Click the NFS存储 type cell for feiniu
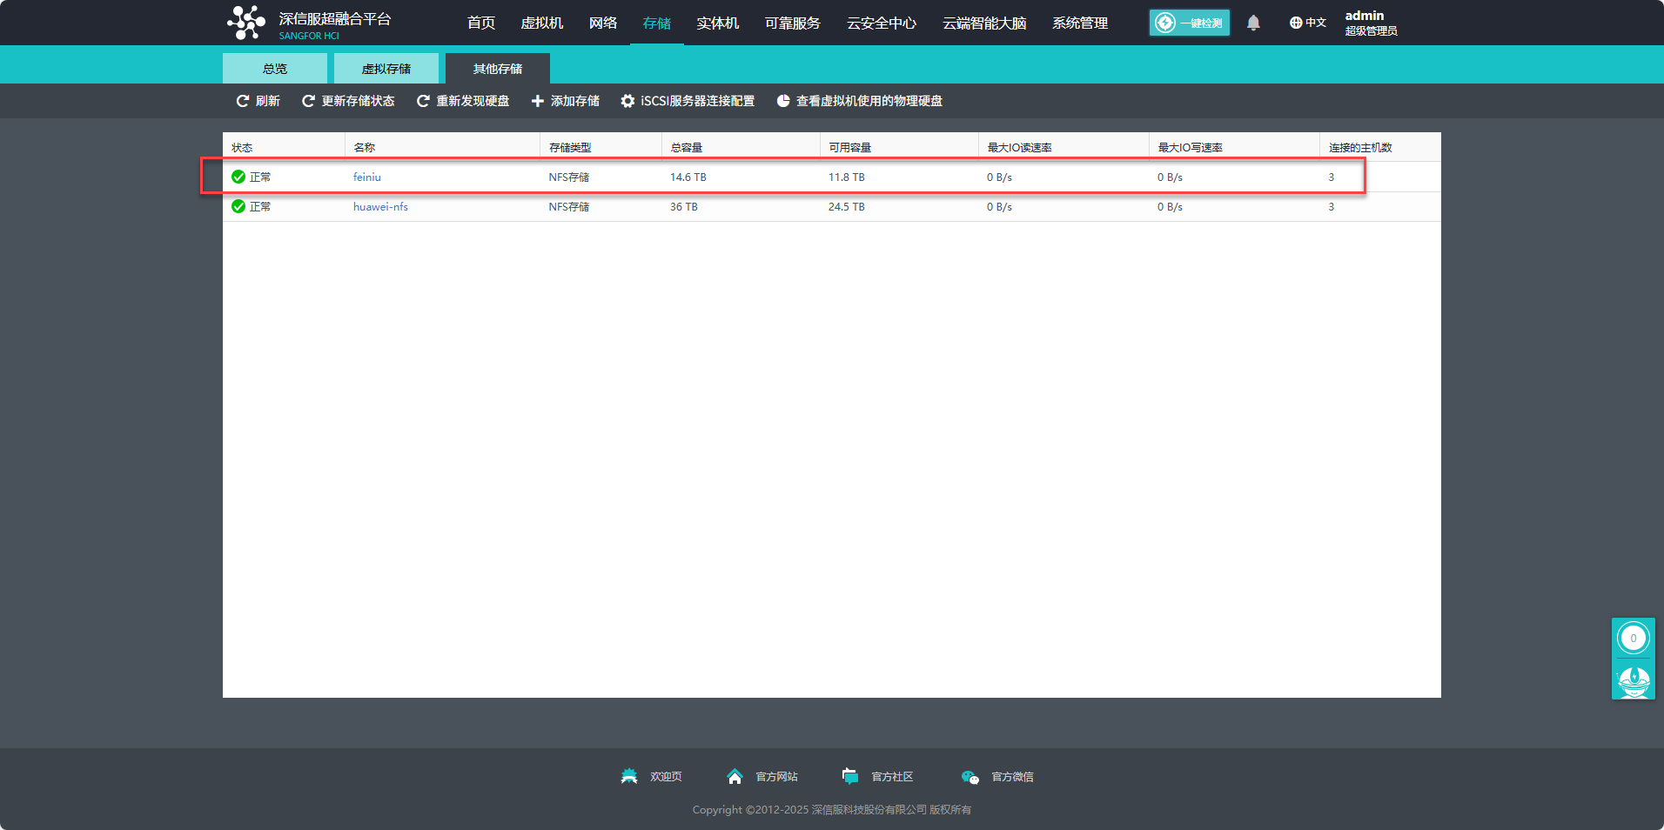 tap(569, 177)
